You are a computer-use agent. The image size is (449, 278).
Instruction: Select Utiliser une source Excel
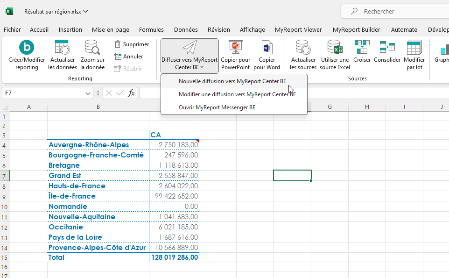(334, 48)
